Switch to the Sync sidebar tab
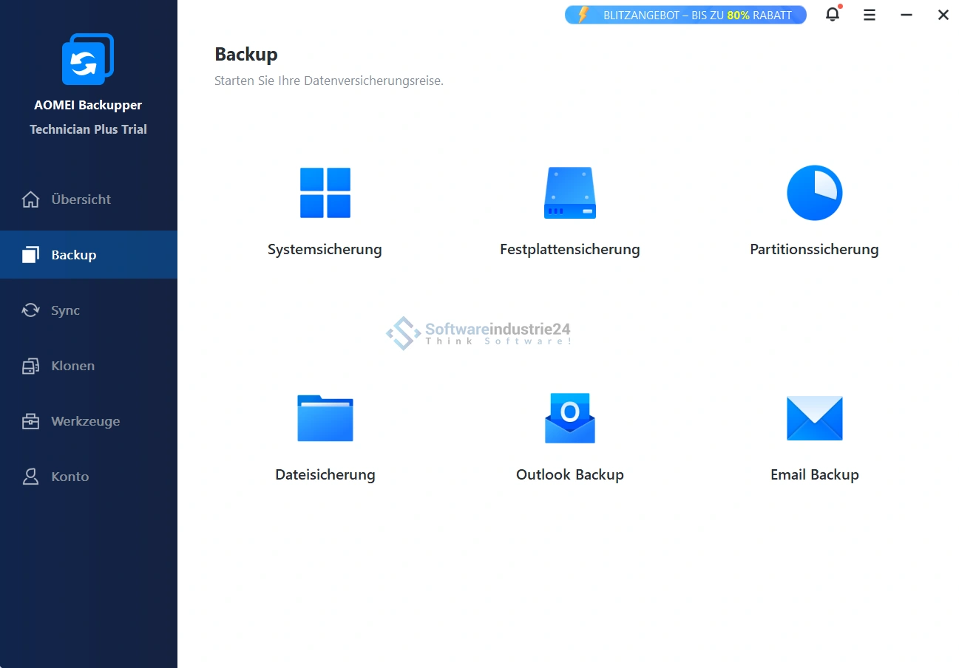The image size is (959, 668). [x=65, y=310]
